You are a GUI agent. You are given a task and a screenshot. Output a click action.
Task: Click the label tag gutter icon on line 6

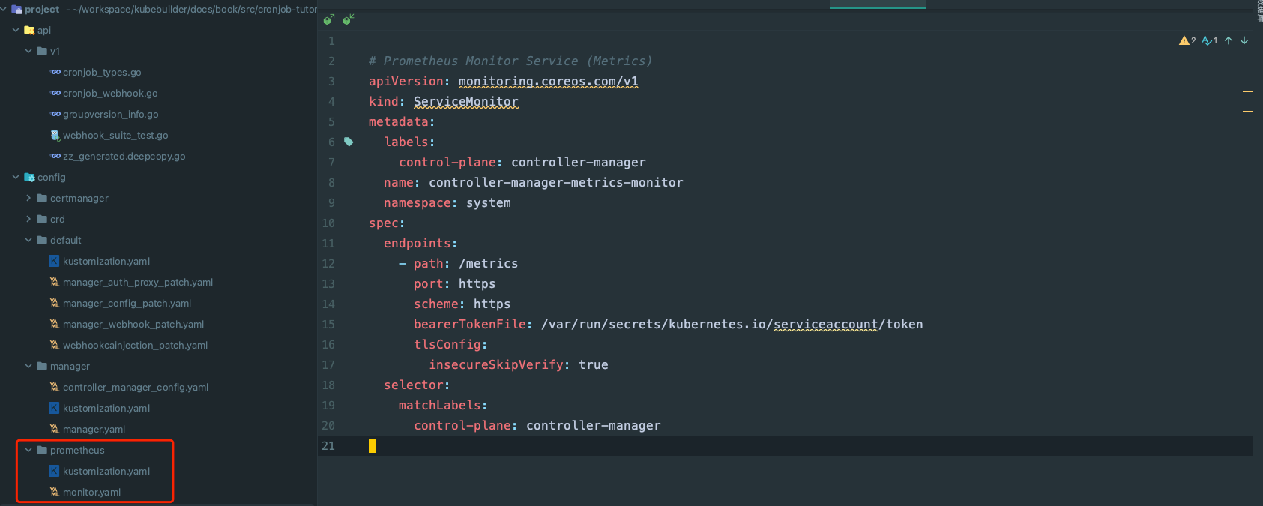349,142
